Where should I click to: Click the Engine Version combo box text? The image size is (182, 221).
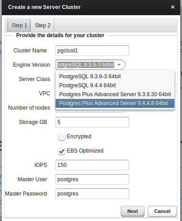86,65
